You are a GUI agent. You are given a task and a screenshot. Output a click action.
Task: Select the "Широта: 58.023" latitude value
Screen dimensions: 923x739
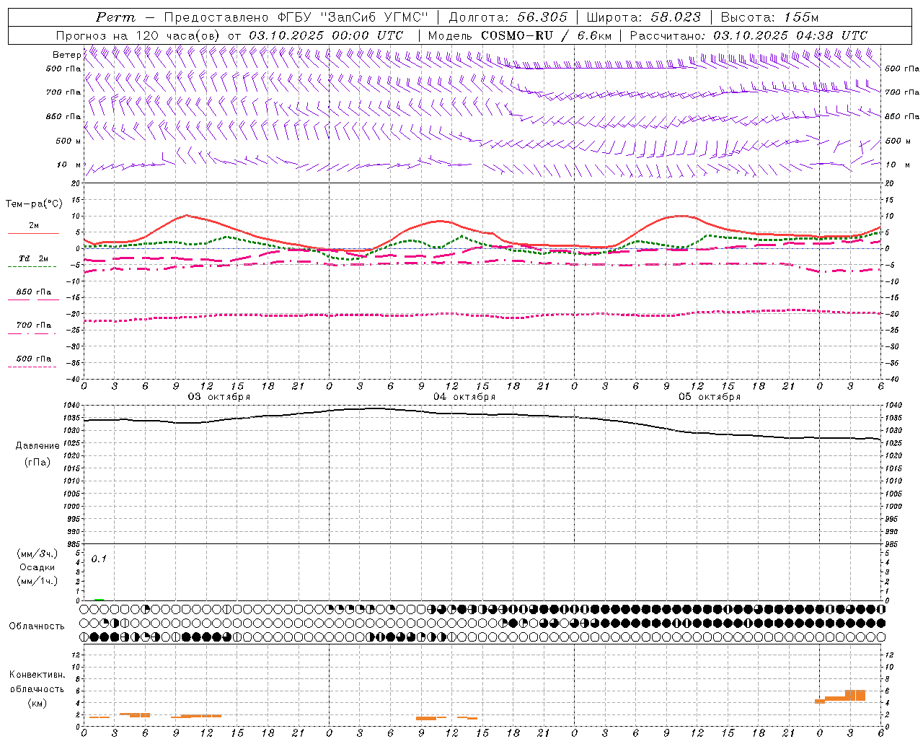(644, 17)
